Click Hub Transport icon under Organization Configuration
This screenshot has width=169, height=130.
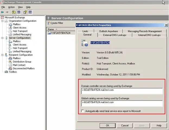(x=10, y=31)
